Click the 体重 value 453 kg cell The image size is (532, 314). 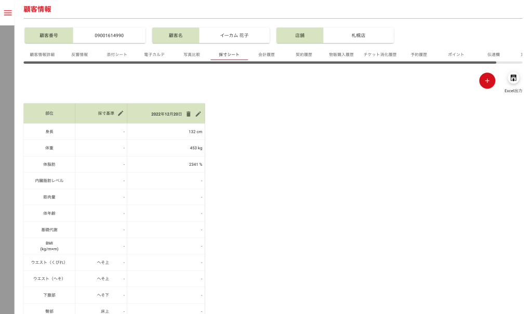pos(166,148)
